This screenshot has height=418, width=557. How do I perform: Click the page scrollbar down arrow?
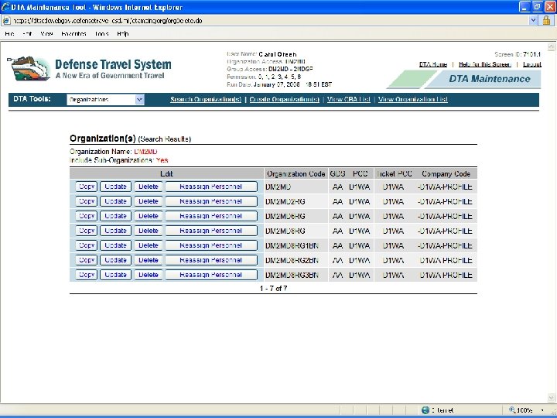(x=551, y=397)
